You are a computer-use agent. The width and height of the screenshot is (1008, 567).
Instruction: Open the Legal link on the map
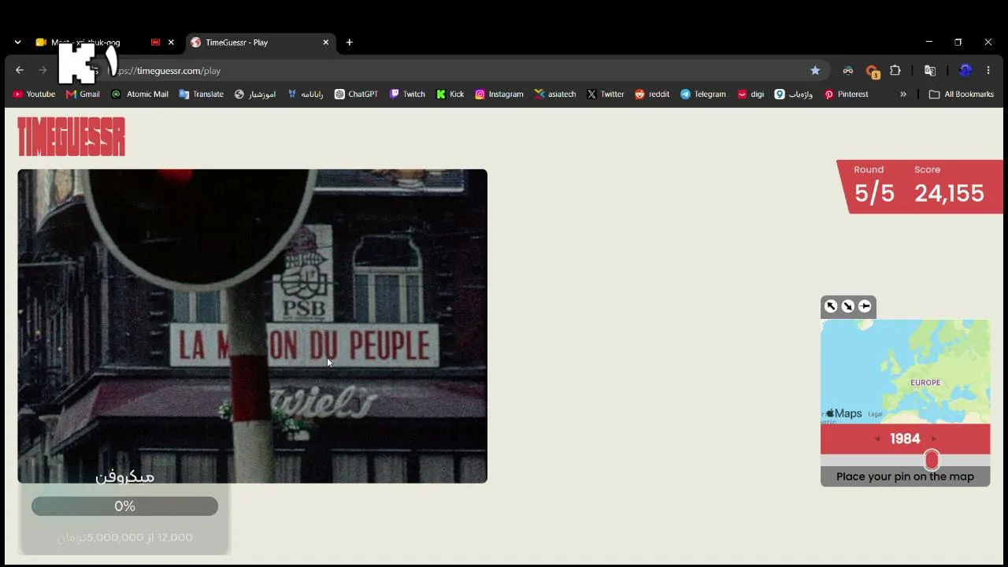[875, 414]
